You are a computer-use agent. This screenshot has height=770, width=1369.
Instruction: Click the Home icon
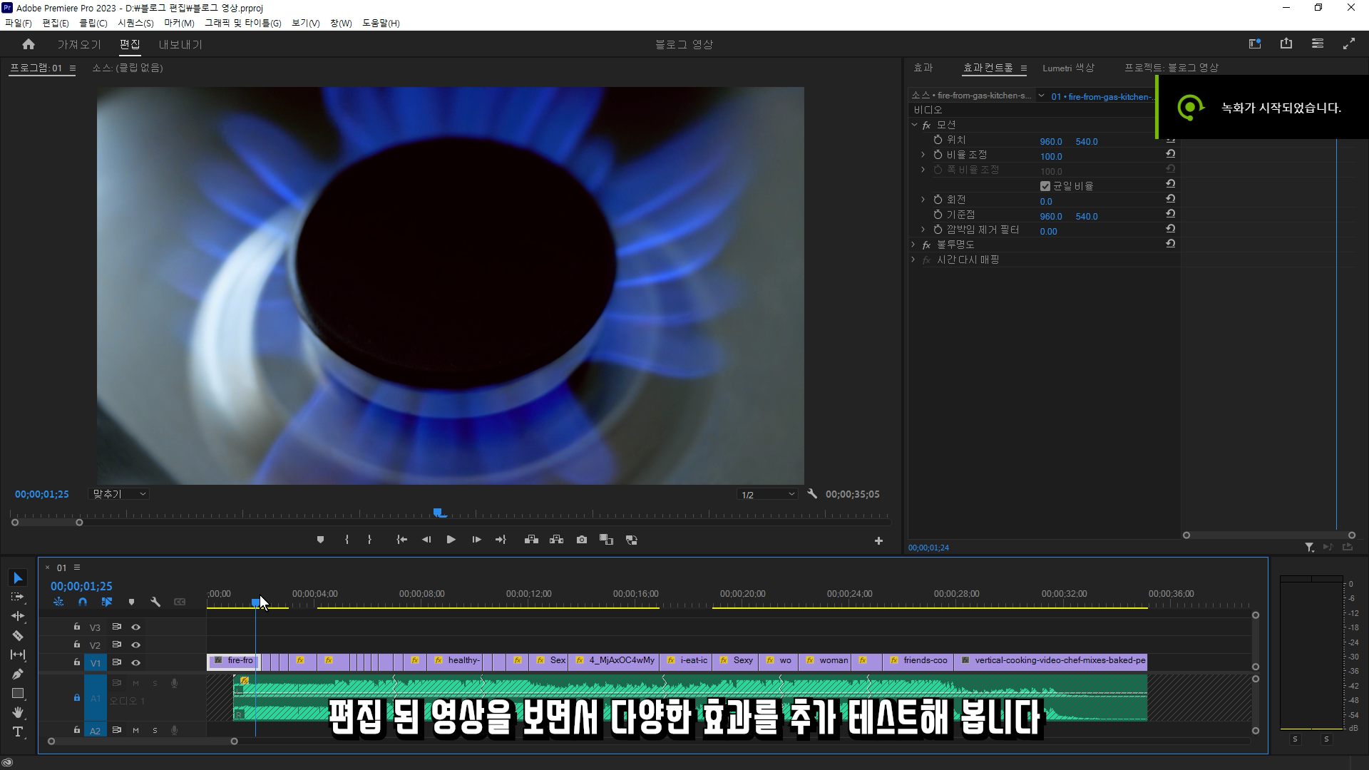pos(29,44)
